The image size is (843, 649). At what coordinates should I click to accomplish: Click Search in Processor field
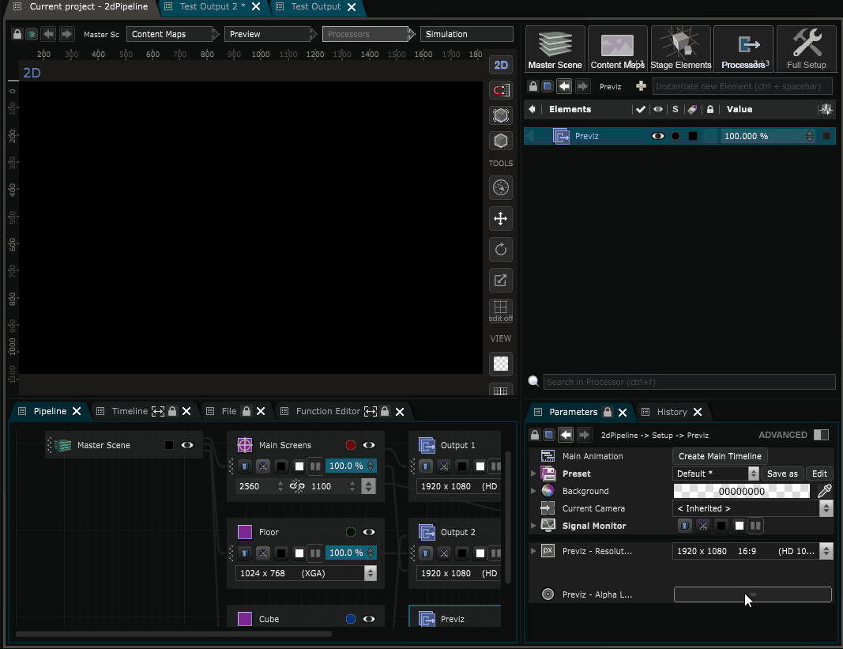[689, 382]
